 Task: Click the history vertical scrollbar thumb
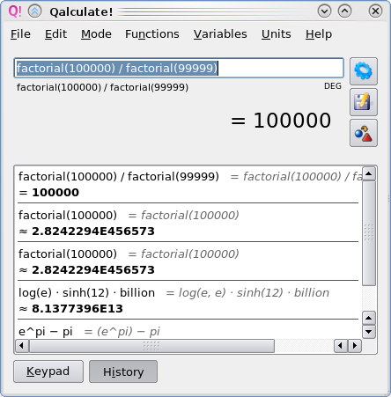[x=369, y=233]
